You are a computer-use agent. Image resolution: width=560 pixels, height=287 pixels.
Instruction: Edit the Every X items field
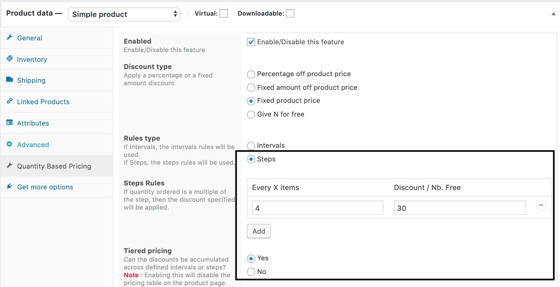tap(317, 208)
